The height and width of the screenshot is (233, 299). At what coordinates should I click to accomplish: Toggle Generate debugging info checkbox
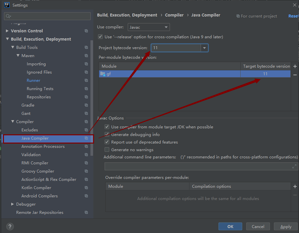point(107,134)
